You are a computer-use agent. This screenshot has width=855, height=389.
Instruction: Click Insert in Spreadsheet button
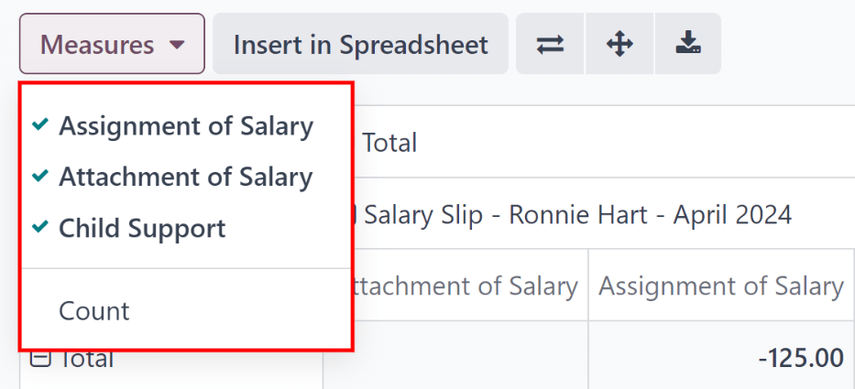[x=360, y=44]
